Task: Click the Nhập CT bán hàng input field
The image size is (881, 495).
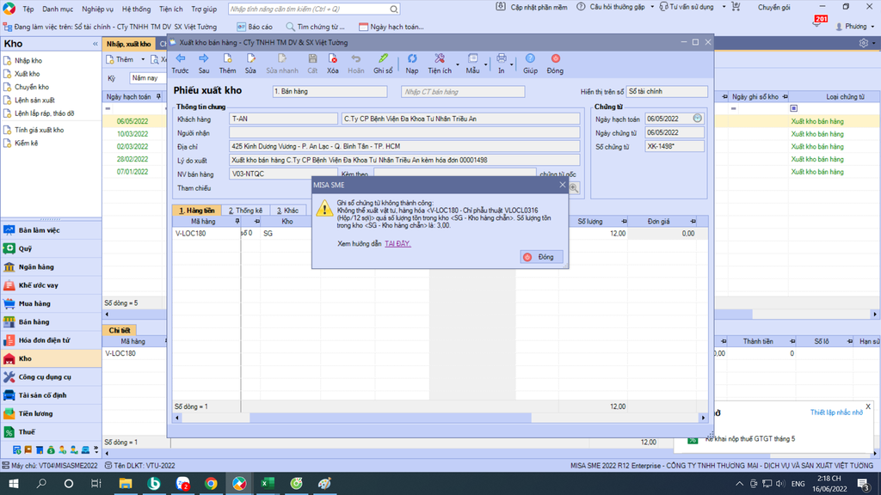Action: pos(463,91)
